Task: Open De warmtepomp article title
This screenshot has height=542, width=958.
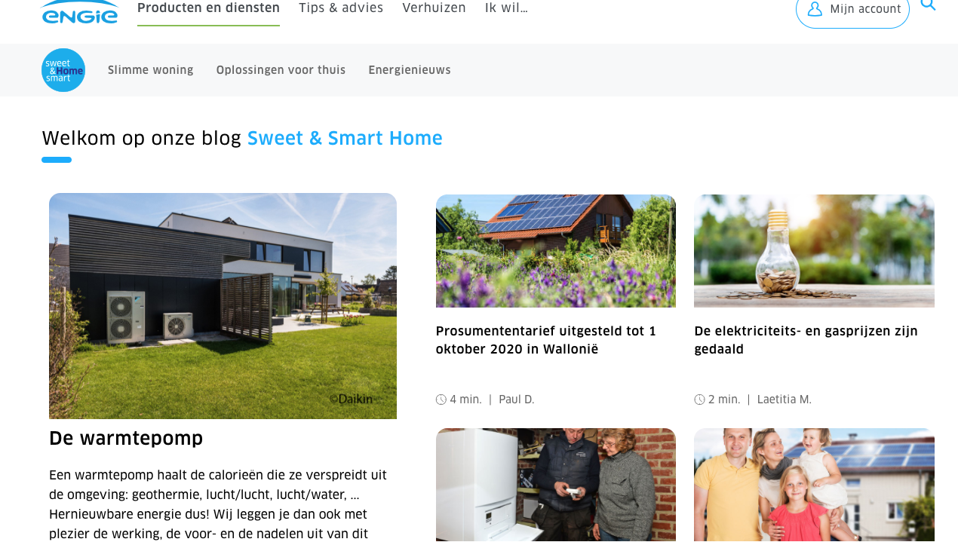Action: click(x=126, y=438)
